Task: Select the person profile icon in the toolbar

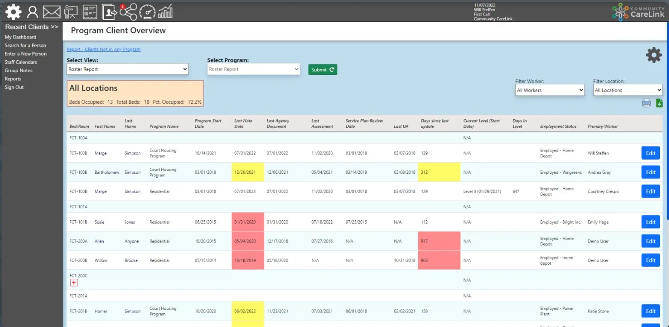Action: tap(33, 12)
